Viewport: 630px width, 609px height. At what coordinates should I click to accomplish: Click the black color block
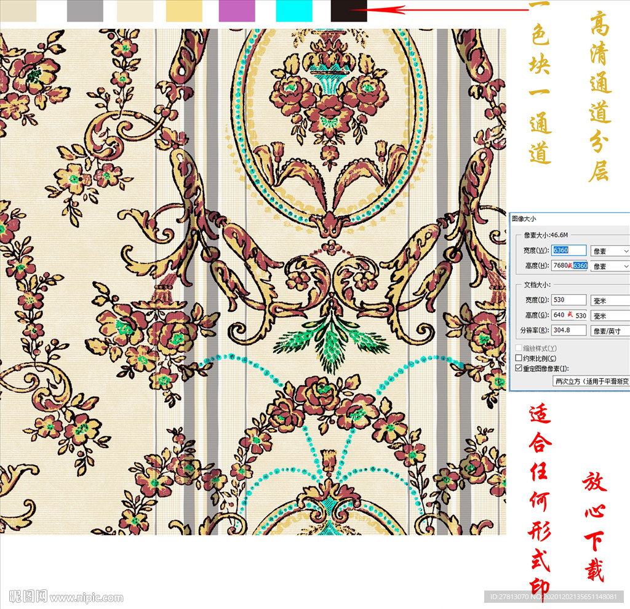pyautogui.click(x=349, y=11)
